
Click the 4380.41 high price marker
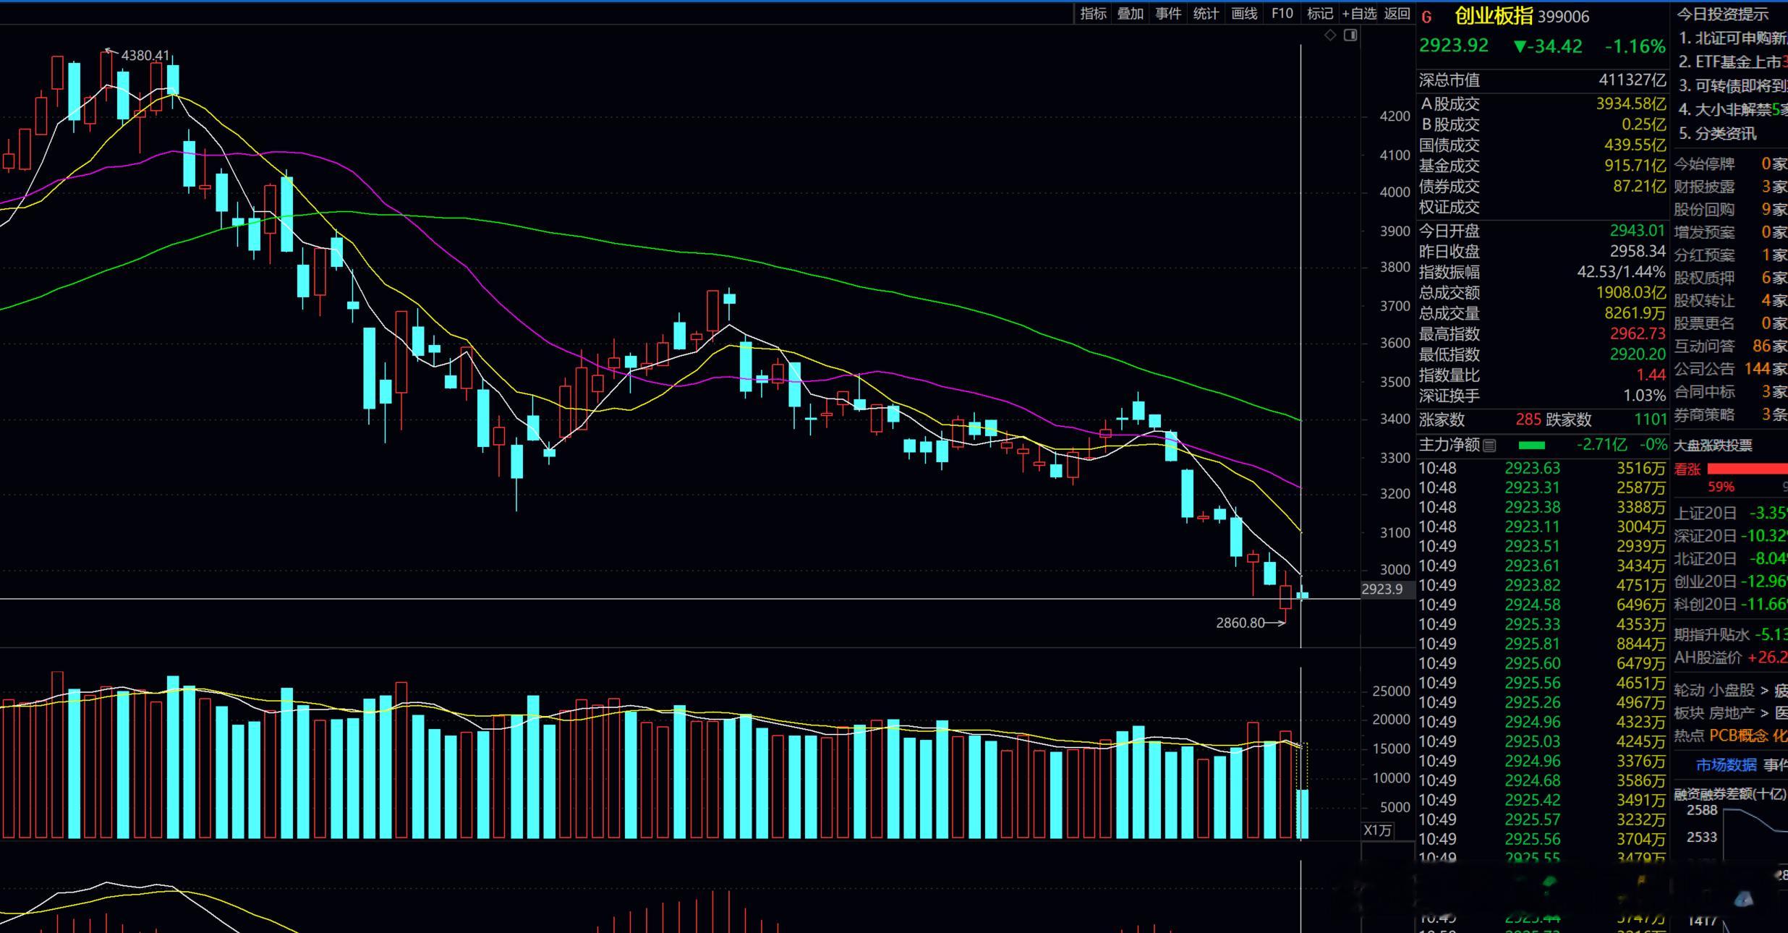145,55
